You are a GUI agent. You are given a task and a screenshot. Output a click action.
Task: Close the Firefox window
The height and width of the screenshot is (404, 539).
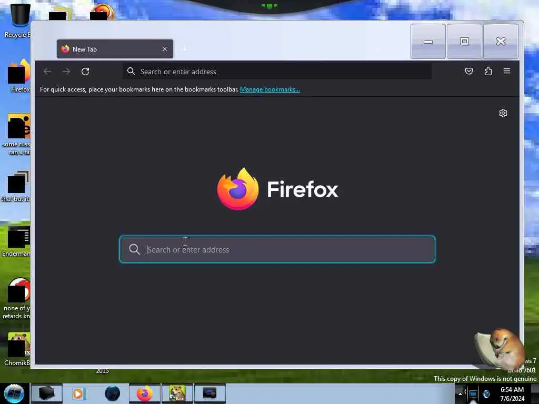click(501, 42)
